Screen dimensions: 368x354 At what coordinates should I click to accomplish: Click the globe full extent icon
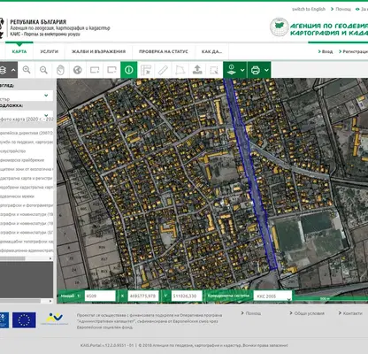pos(78,70)
